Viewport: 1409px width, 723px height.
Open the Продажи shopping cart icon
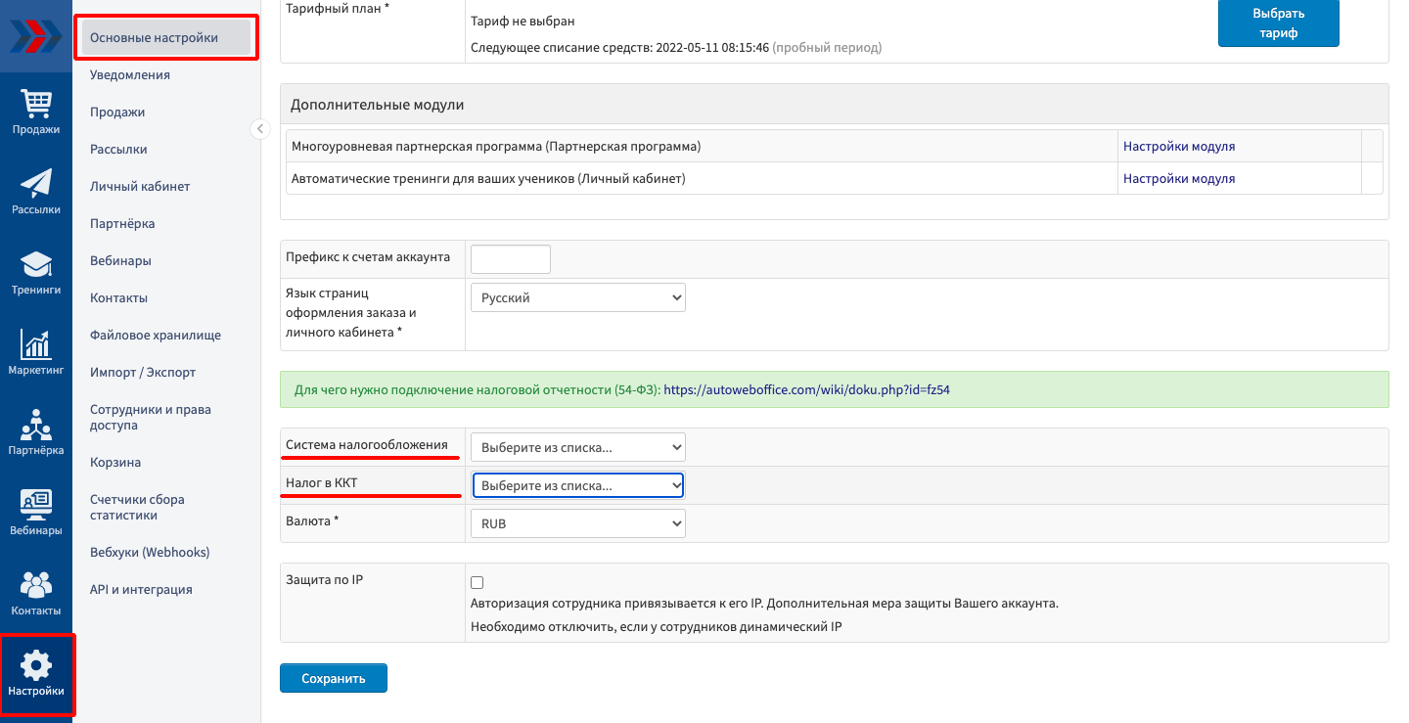pyautogui.click(x=36, y=104)
